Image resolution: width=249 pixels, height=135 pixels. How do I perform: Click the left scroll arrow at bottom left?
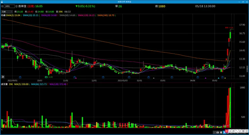pyautogui.click(x=2, y=130)
